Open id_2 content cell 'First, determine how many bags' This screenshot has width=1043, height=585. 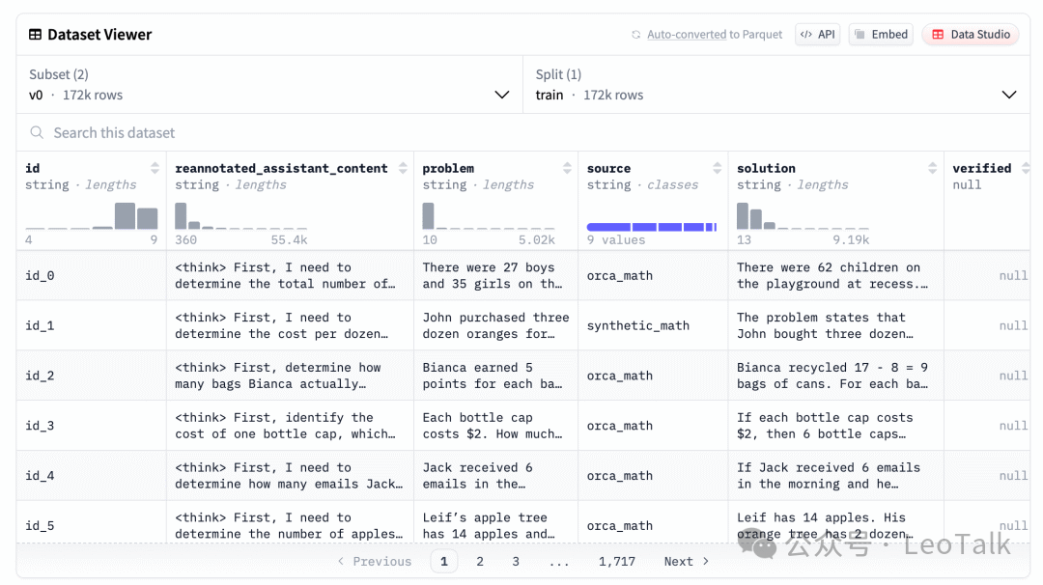click(x=290, y=376)
